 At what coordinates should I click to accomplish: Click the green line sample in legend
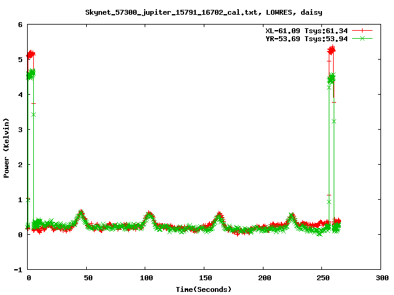point(362,38)
